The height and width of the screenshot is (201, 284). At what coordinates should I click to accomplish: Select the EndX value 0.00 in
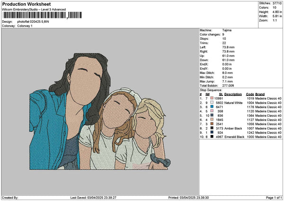click(227, 64)
